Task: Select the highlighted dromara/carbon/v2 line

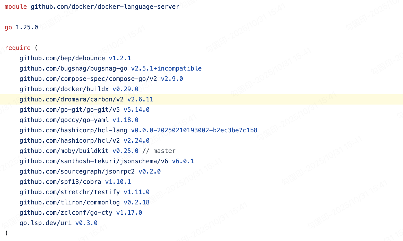Action: (x=86, y=99)
